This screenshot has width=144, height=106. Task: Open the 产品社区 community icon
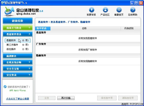coord(105,10)
